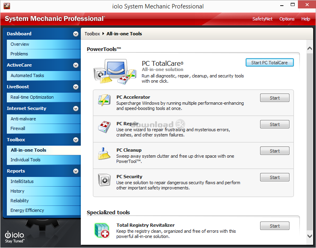Start the Total Registry Revitalizer

coord(275,226)
